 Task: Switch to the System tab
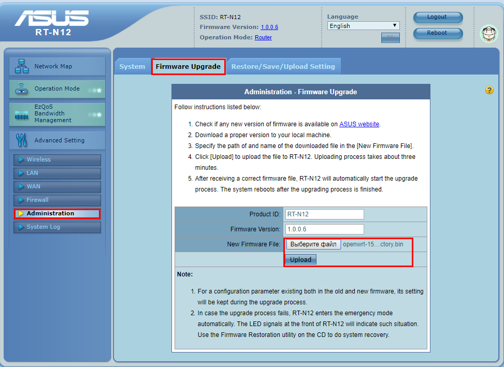click(132, 66)
